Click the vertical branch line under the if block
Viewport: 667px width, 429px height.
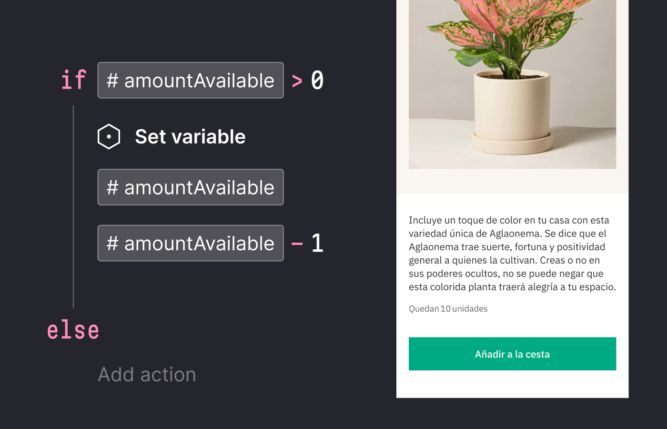point(74,205)
